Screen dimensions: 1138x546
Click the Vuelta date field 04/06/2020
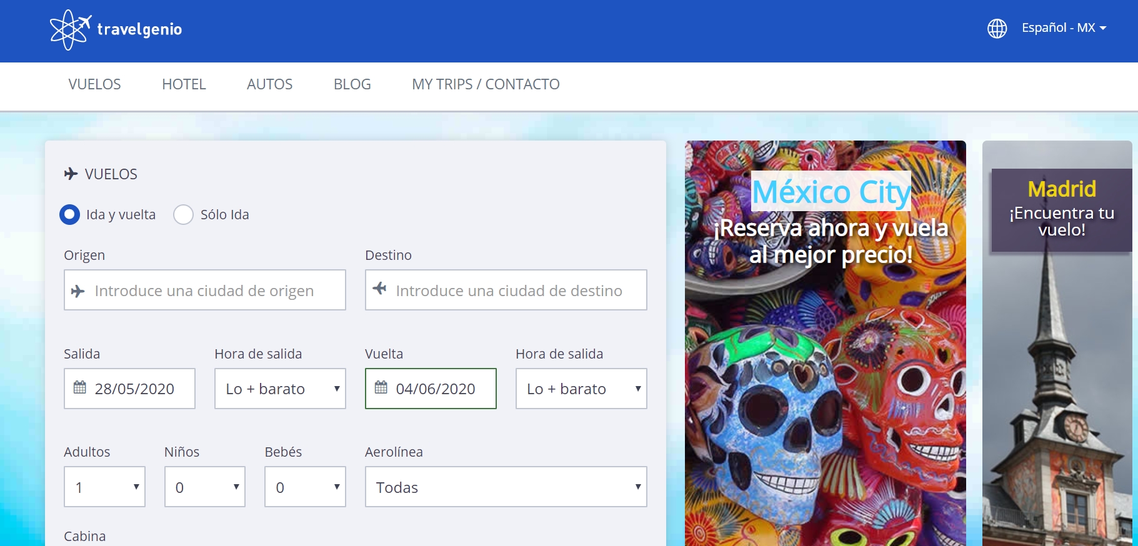pyautogui.click(x=431, y=389)
